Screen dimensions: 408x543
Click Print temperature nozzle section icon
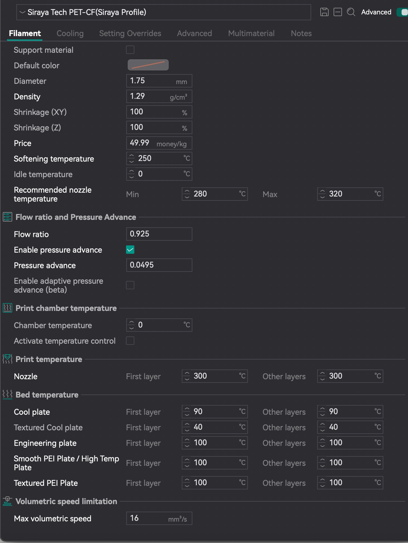pos(7,359)
